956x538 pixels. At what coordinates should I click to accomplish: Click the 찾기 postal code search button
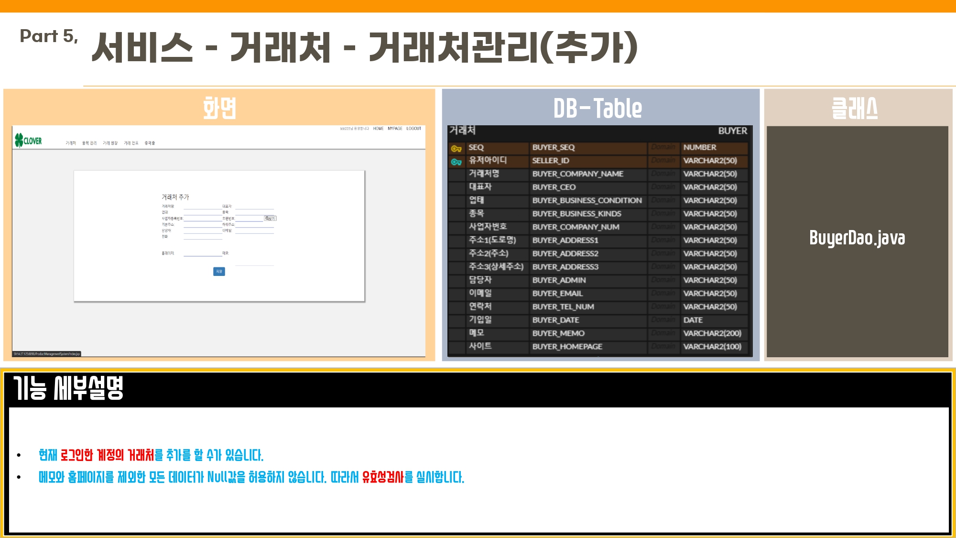pyautogui.click(x=270, y=219)
